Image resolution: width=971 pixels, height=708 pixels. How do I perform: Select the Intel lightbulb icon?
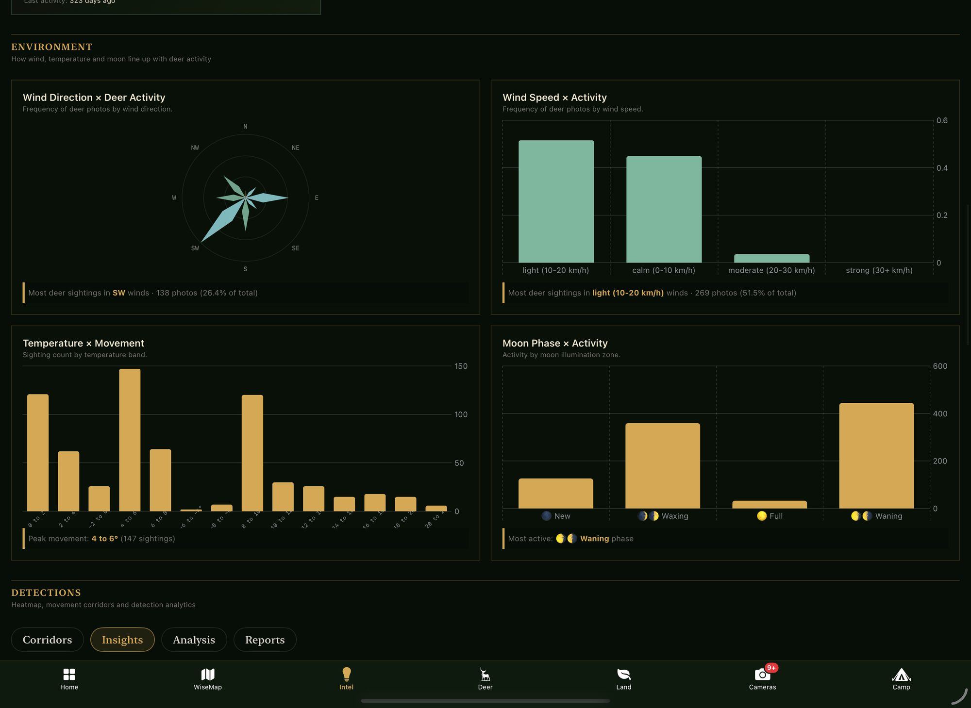346,674
